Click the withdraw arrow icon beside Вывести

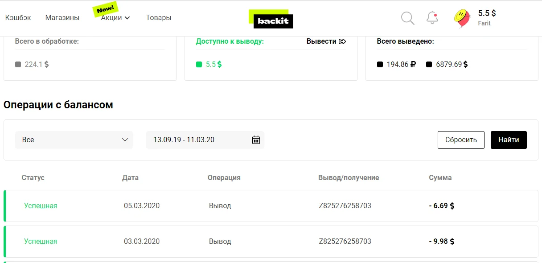[x=342, y=41]
